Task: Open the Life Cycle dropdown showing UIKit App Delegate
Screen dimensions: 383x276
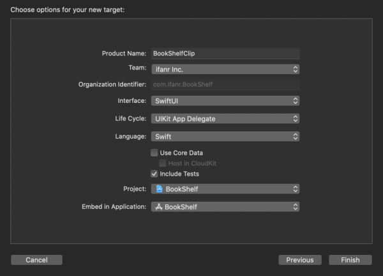Action: click(x=223, y=119)
